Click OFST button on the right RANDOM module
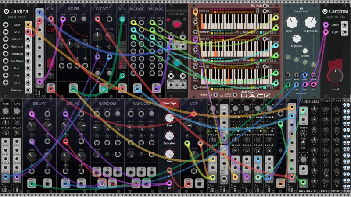 [151, 114]
